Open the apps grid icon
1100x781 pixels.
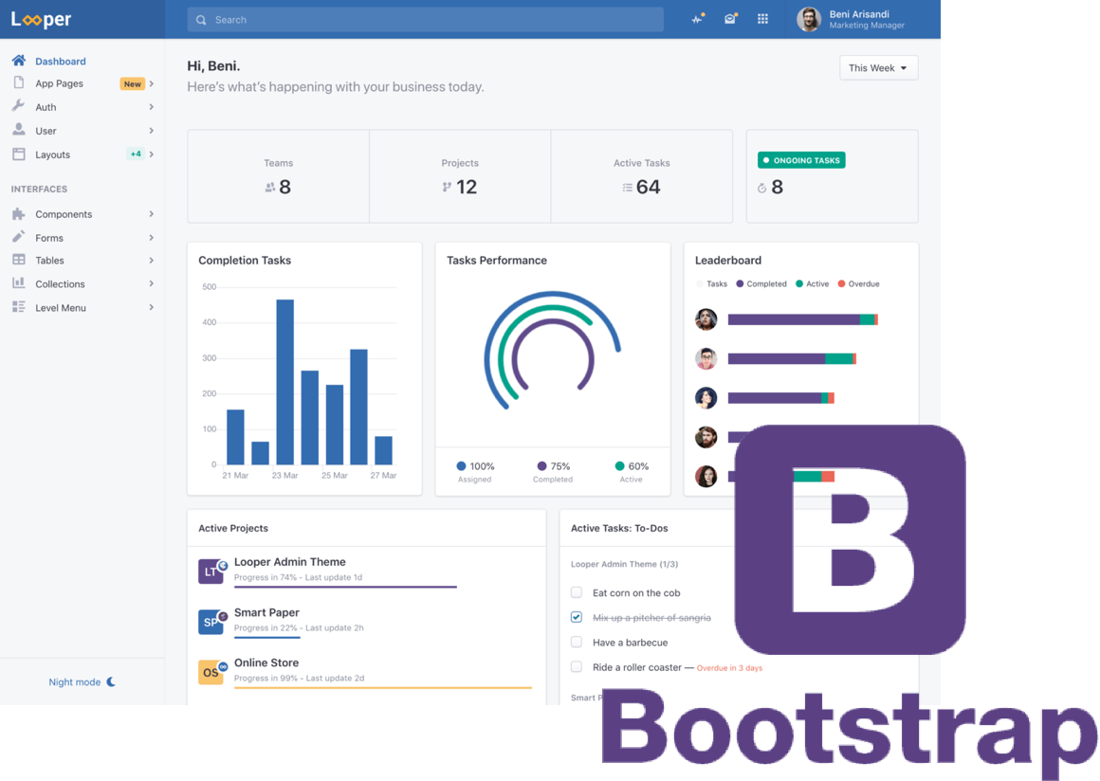pos(762,19)
